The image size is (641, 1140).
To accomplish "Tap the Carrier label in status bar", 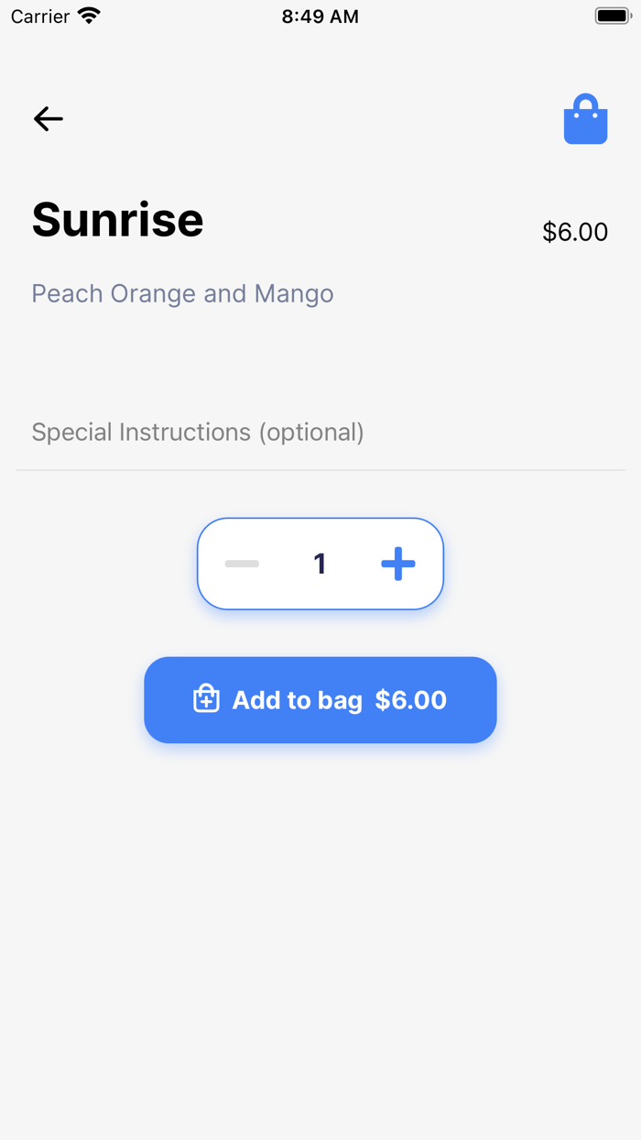I will (x=40, y=16).
